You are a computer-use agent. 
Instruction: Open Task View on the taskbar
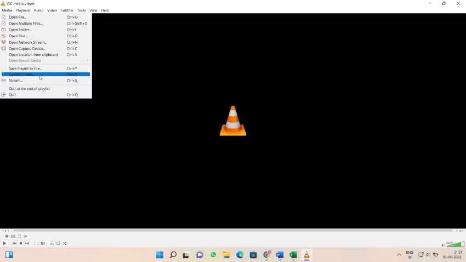coord(186,255)
